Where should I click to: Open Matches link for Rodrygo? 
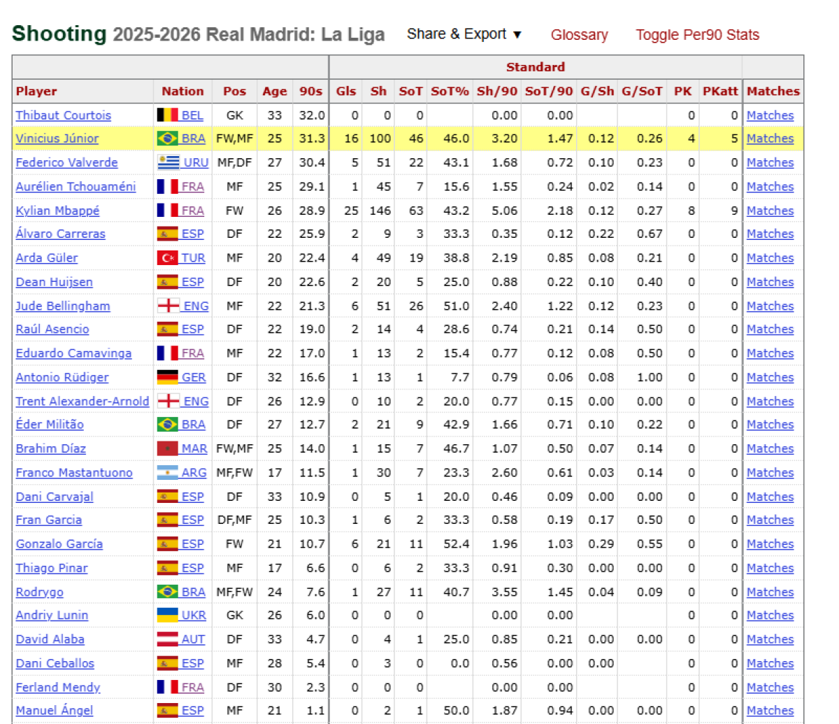(x=770, y=592)
